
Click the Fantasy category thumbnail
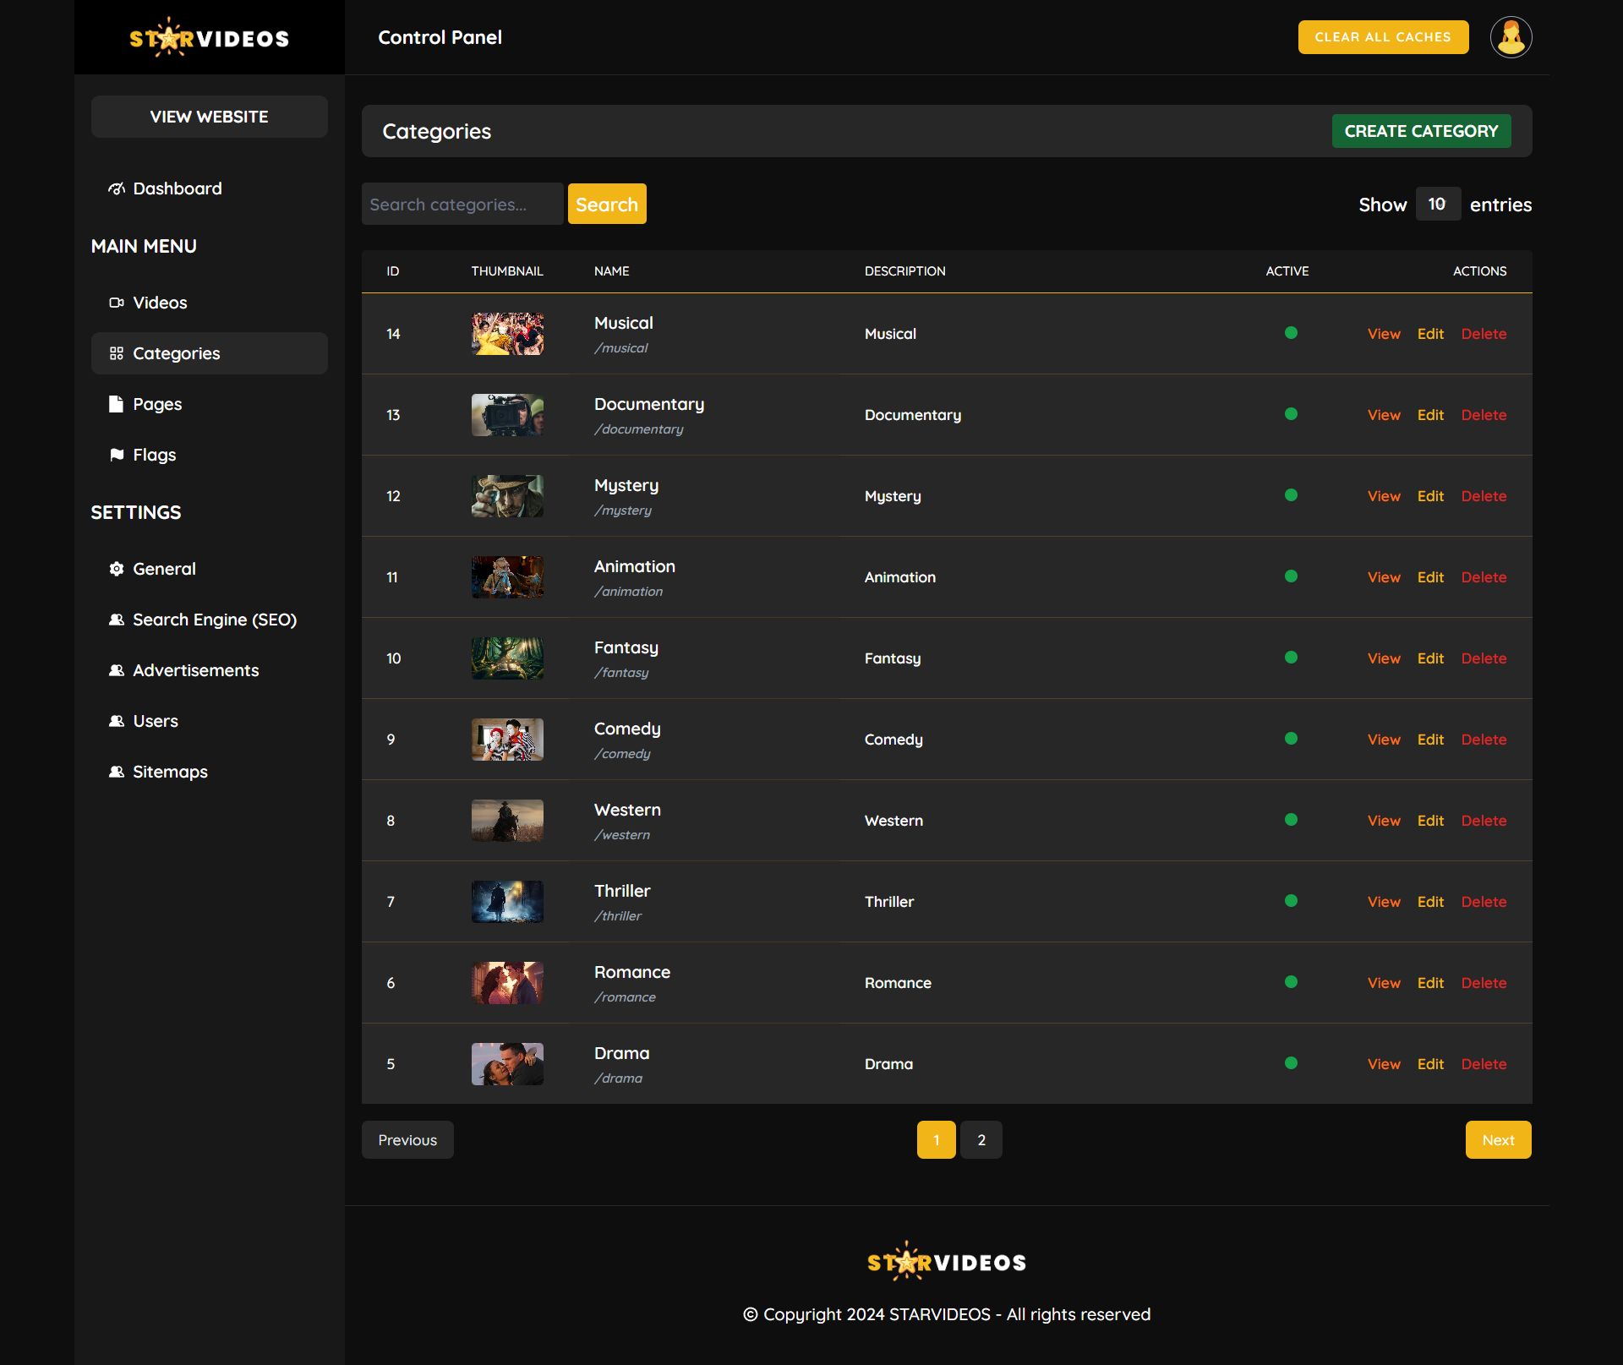(x=507, y=658)
